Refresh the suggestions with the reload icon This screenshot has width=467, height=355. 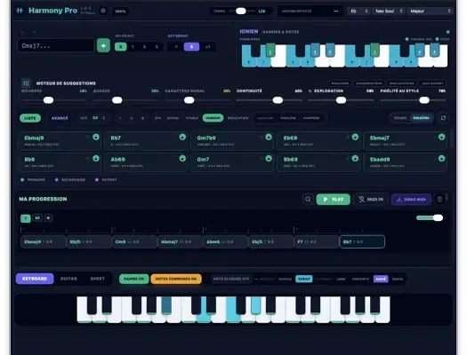443,118
